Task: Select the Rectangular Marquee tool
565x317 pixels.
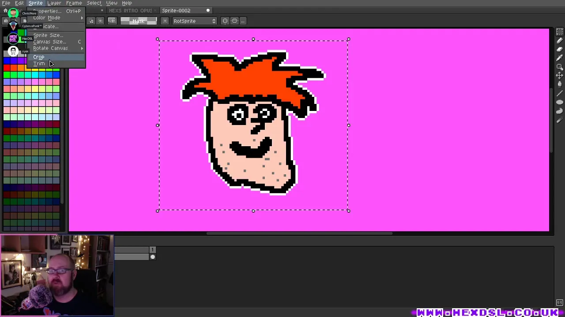Action: point(559,32)
